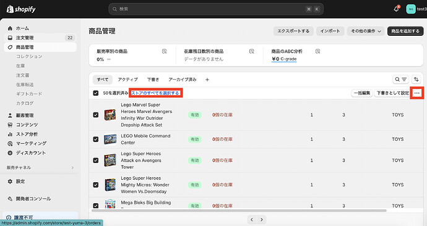This screenshot has height=226, width=427.
Task: Click the Shopify logo
Action: tap(21, 9)
